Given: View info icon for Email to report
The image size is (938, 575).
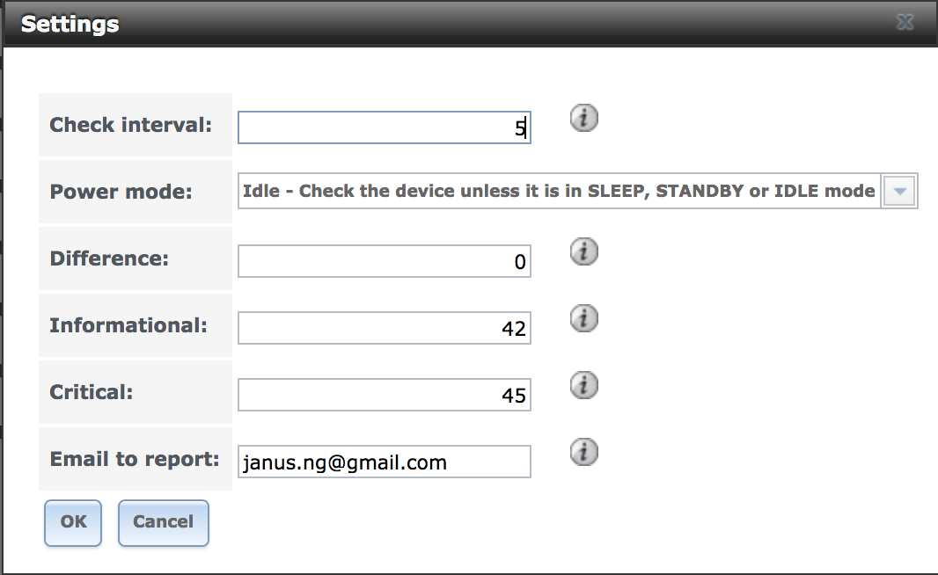Looking at the screenshot, I should click(x=584, y=453).
